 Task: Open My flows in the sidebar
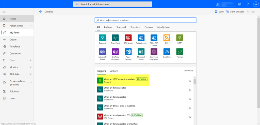coord(17,33)
